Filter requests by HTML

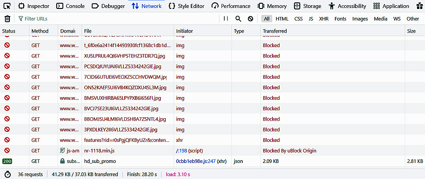point(282,19)
